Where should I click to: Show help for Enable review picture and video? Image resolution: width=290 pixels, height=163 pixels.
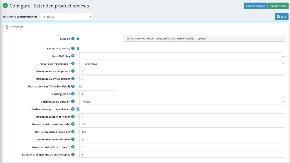pos(73,109)
